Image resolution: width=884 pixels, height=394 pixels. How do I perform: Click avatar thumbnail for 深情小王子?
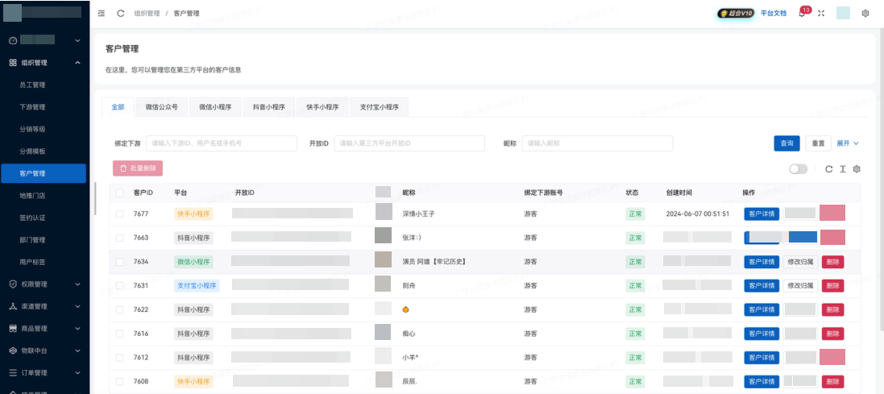(384, 212)
